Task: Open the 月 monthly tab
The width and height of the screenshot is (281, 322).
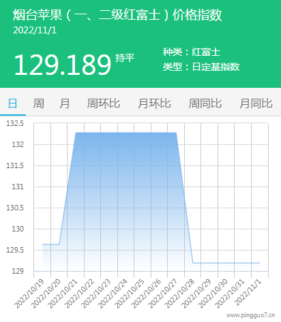Action: click(65, 103)
